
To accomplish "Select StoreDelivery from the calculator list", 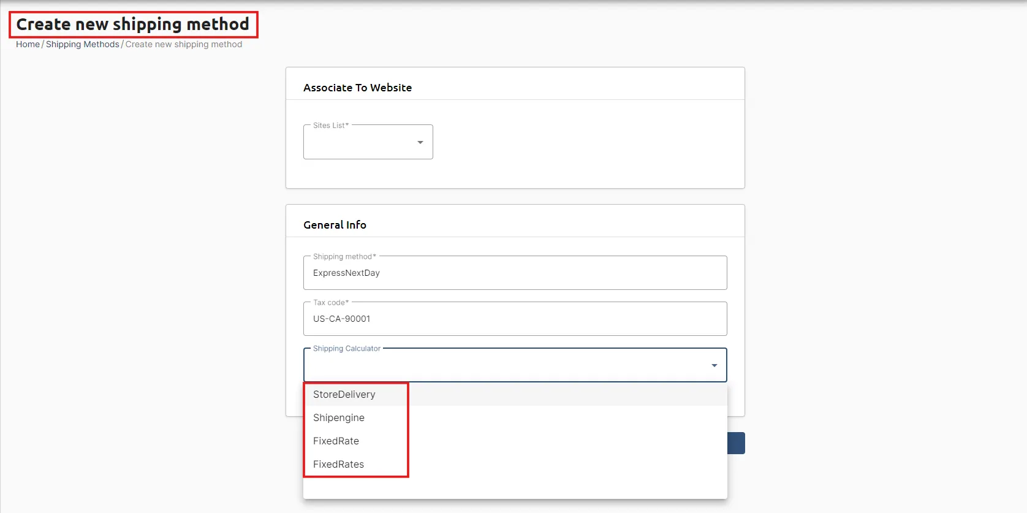I will (515, 394).
